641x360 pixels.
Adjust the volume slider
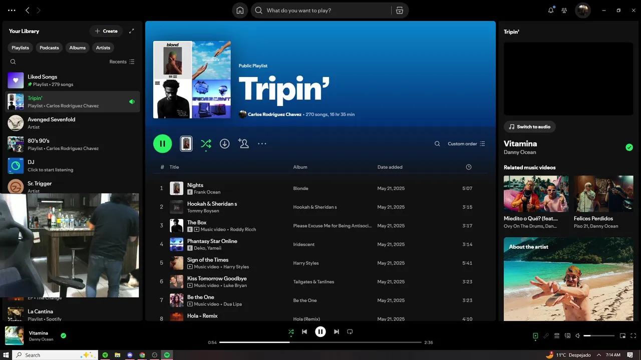pyautogui.click(x=599, y=335)
